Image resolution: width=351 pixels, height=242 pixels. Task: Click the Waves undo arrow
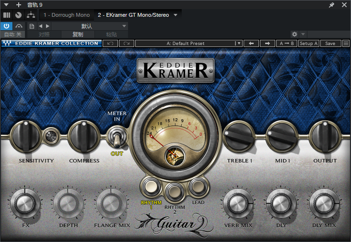[x=110, y=44]
